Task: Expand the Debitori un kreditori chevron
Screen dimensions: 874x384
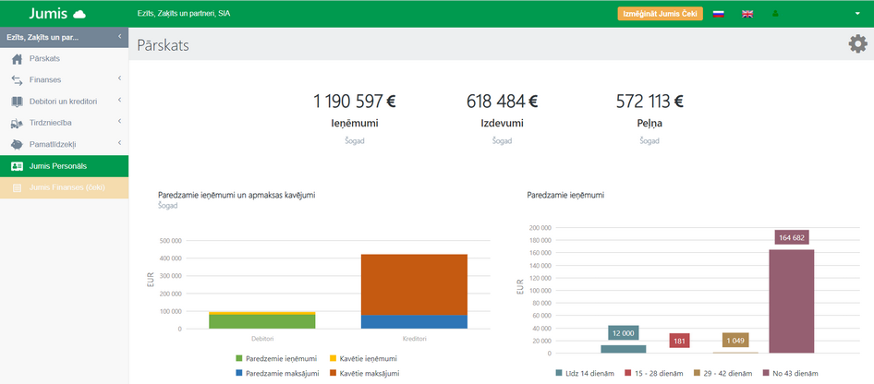Action: pyautogui.click(x=119, y=101)
